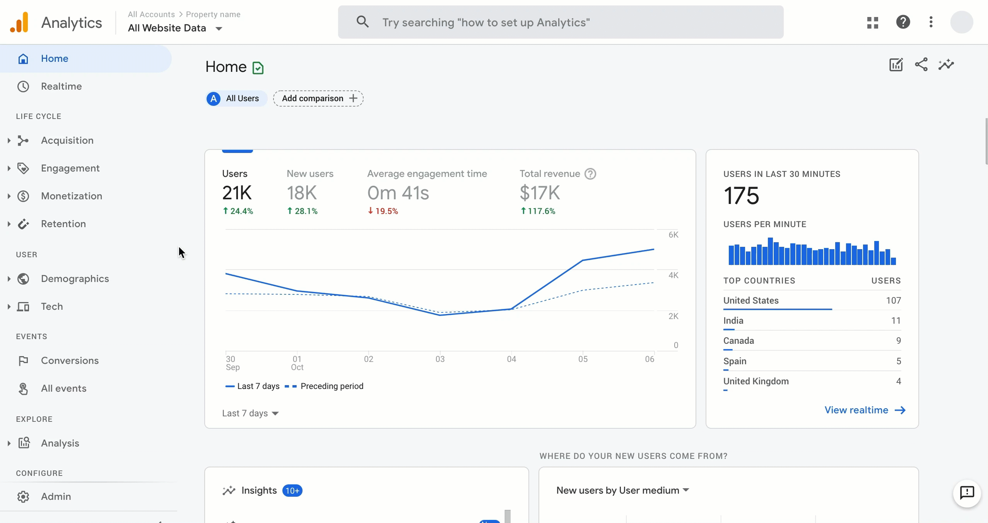Viewport: 988px width, 523px height.
Task: Click the Save report icon top right
Action: point(896,65)
